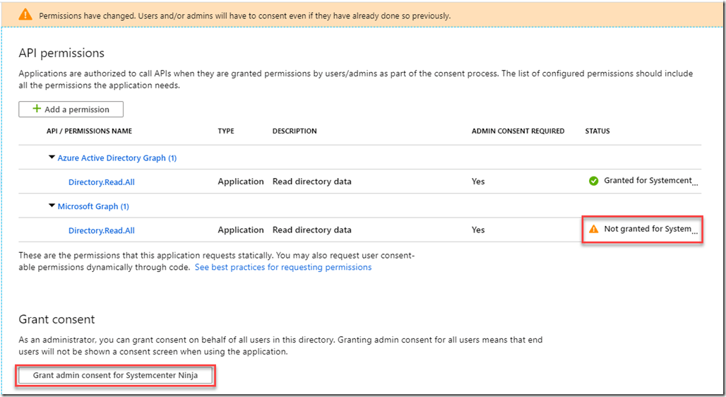726x397 pixels.
Task: Click the green granted checkmark status icon
Action: click(x=593, y=181)
